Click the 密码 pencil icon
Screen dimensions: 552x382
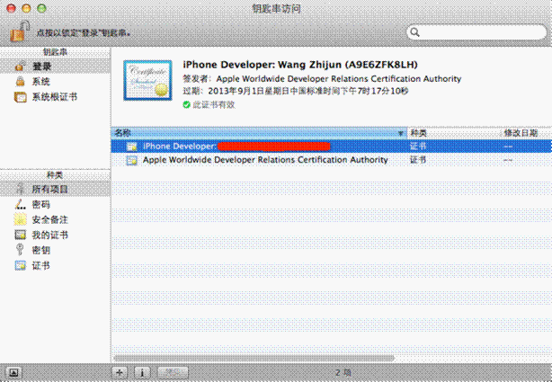click(20, 204)
